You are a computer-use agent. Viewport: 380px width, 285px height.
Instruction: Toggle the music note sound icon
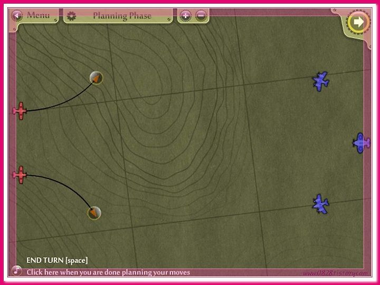coord(17,270)
